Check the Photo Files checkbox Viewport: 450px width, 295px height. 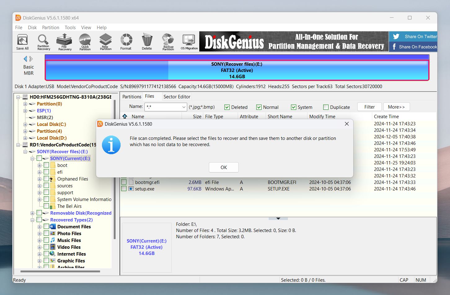pos(46,233)
